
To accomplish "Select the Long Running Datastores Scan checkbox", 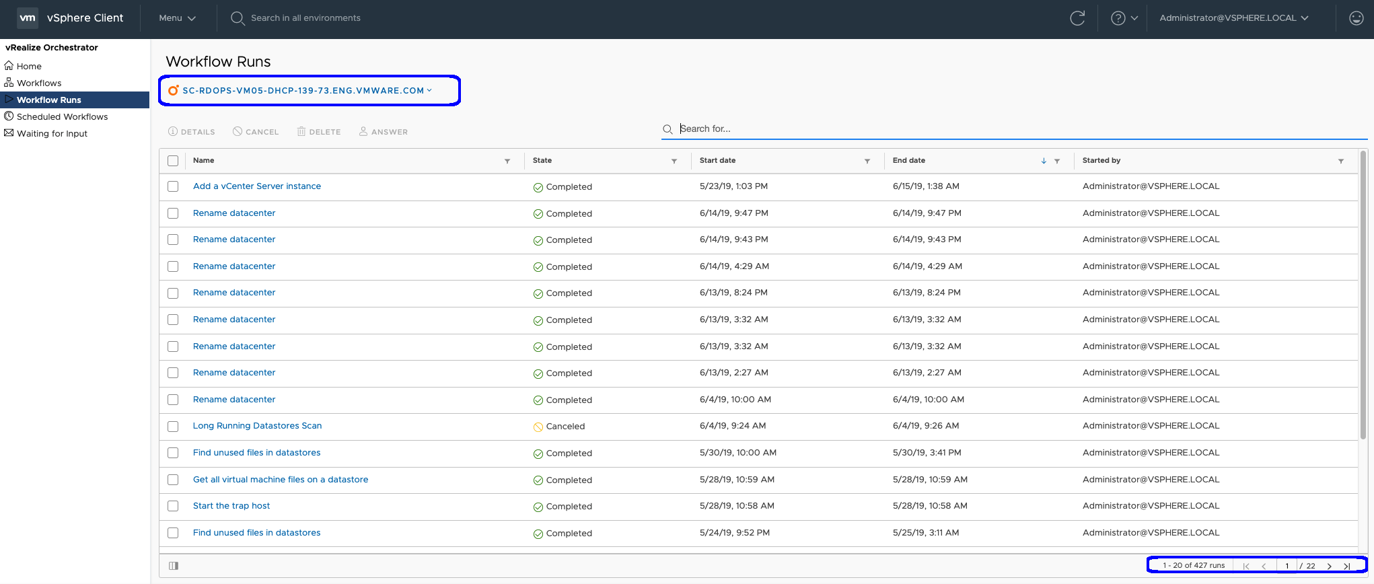I will pyautogui.click(x=173, y=427).
